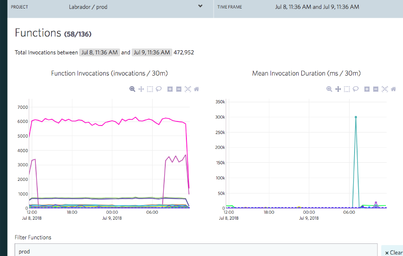
Task: Select Pan tool on Function Invocations chart
Action: click(x=141, y=89)
